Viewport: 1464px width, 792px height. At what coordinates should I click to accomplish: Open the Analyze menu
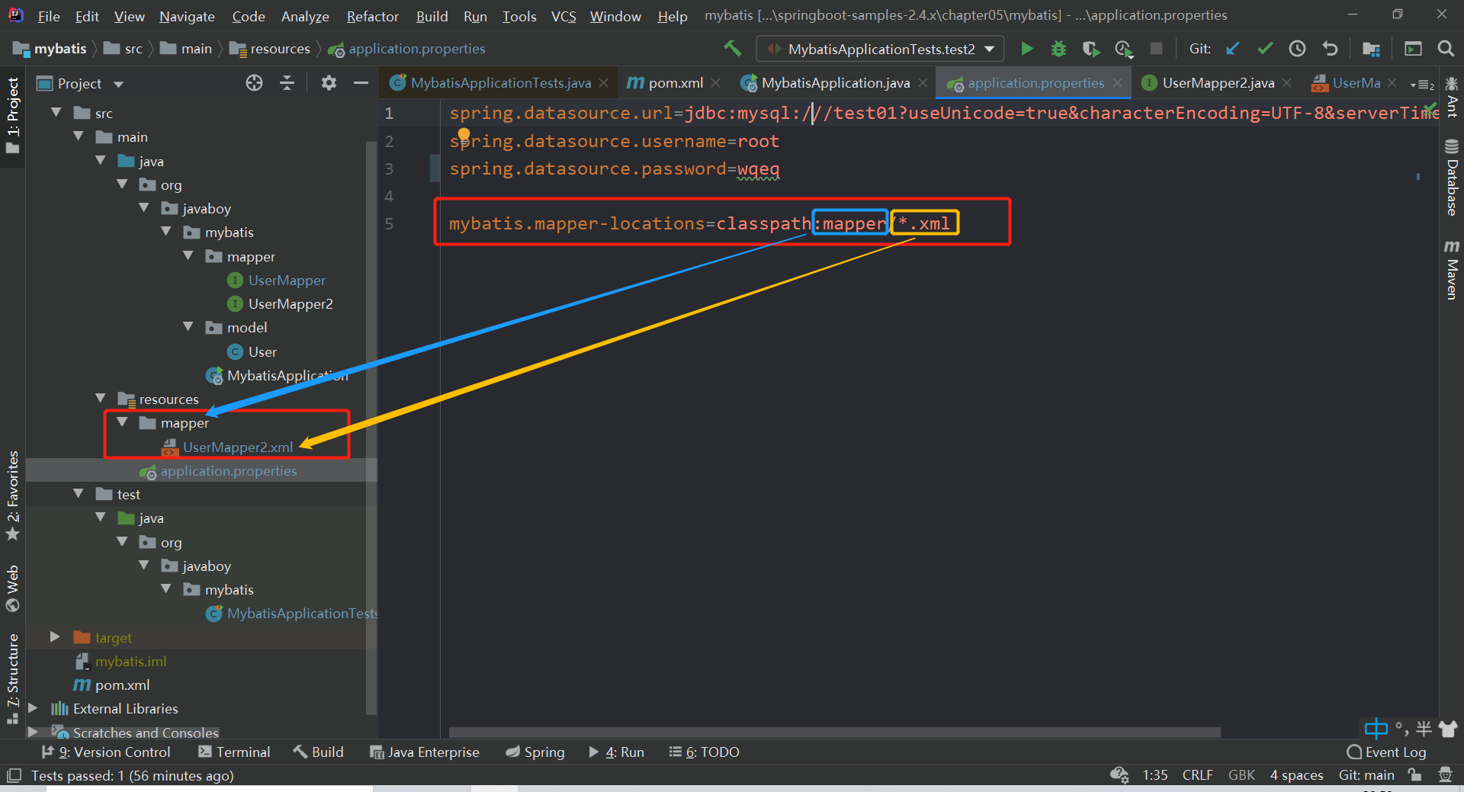coord(305,16)
